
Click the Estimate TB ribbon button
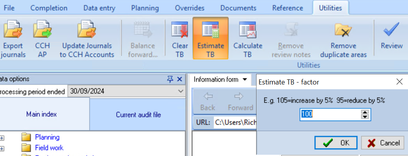pyautogui.click(x=210, y=38)
